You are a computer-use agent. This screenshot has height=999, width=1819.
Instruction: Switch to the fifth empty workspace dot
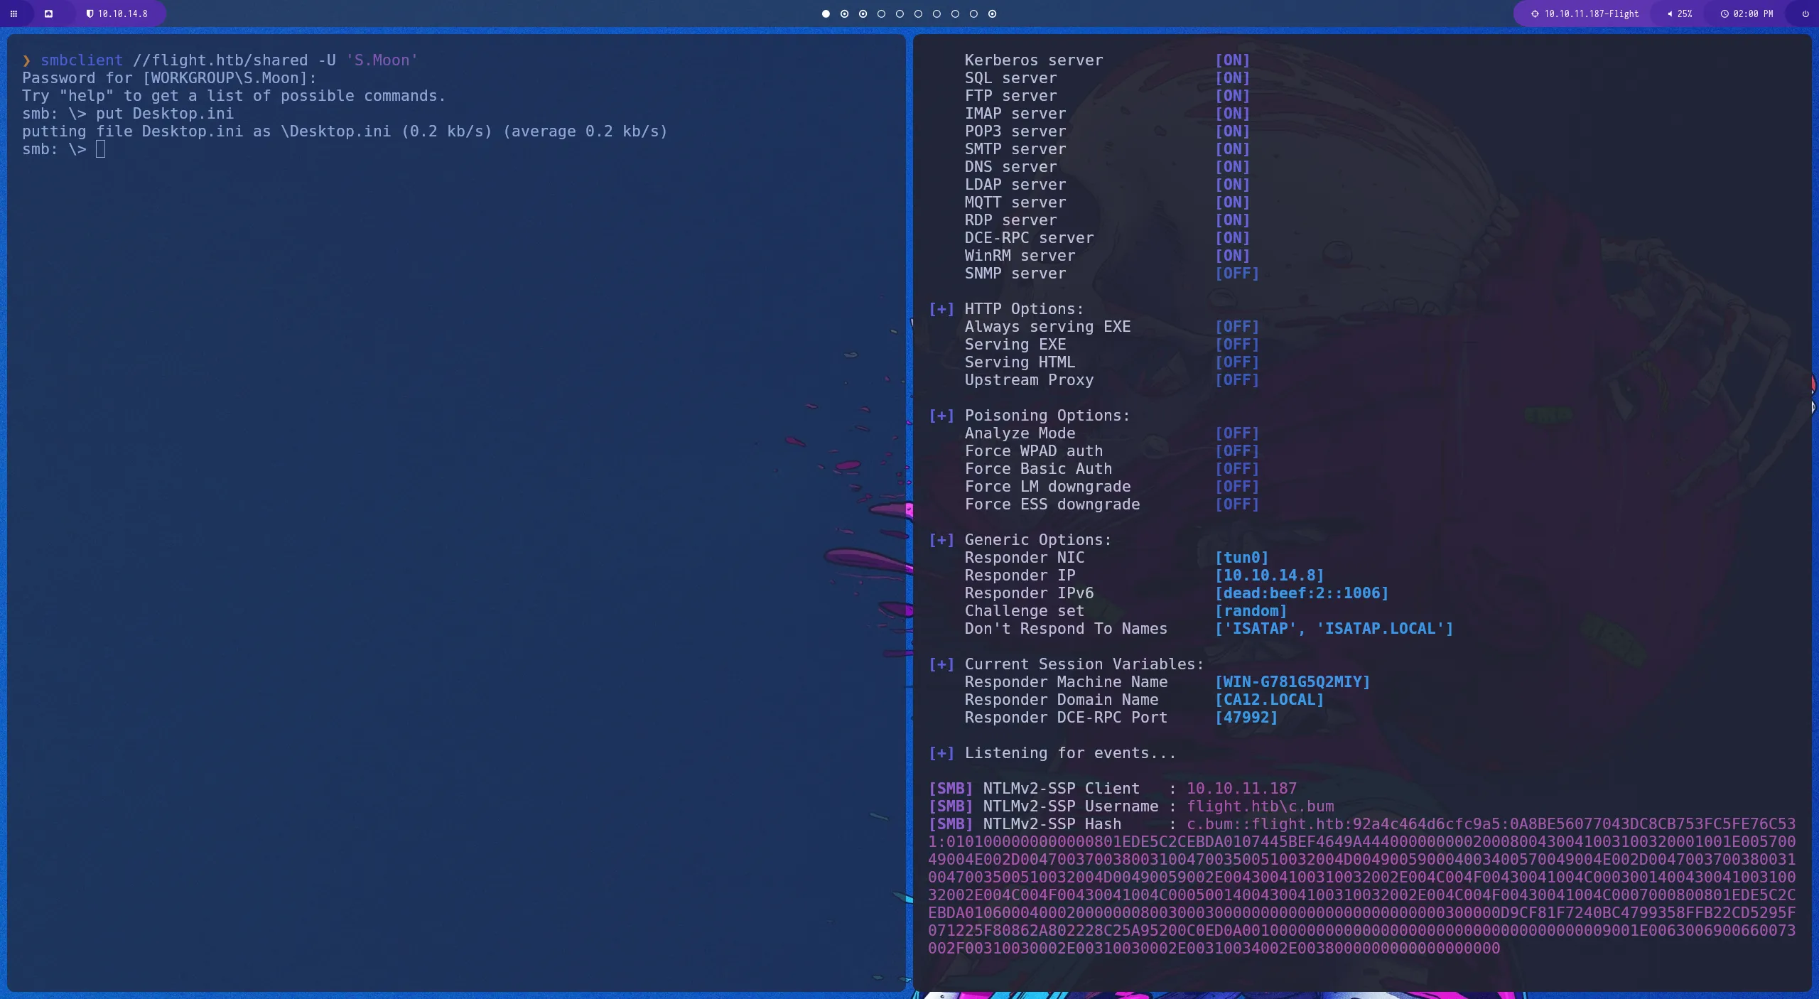[900, 13]
